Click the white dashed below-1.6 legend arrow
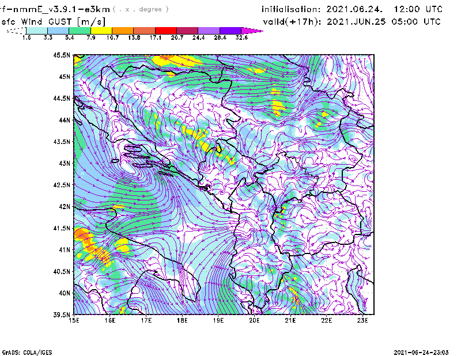Viewport: 461px width, 356px height. pos(16,31)
